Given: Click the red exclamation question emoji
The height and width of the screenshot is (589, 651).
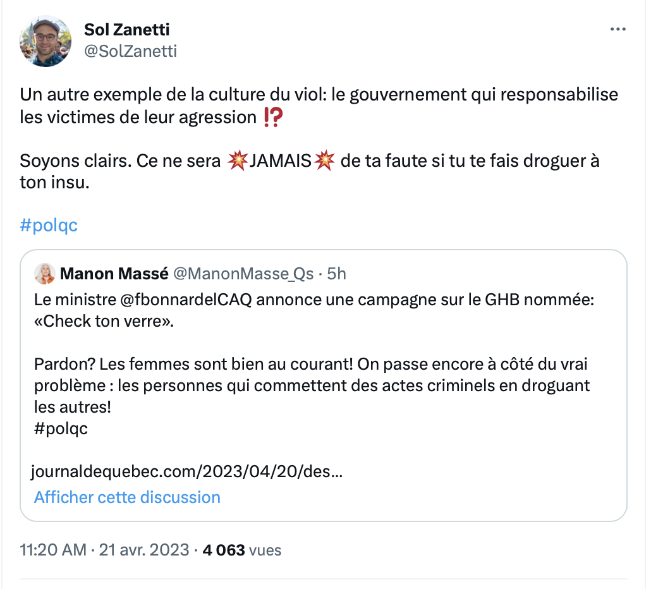Looking at the screenshot, I should (x=273, y=117).
